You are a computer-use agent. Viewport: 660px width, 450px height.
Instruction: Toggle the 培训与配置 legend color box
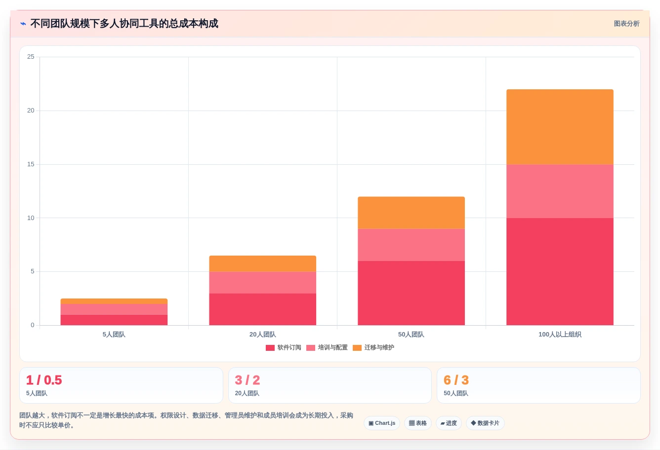311,348
